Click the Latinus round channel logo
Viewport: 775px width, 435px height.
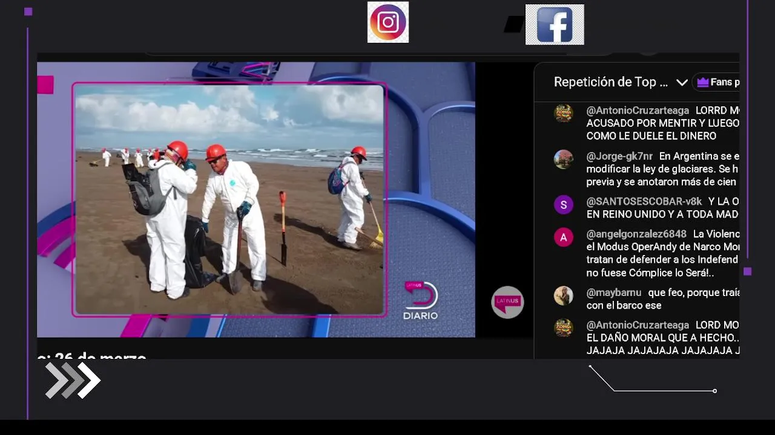click(x=507, y=302)
